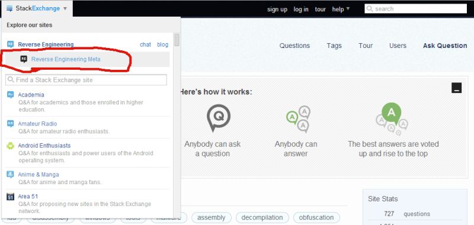Click the Android Enthusiasts robot icon
The width and height of the screenshot is (474, 225).
click(10, 146)
